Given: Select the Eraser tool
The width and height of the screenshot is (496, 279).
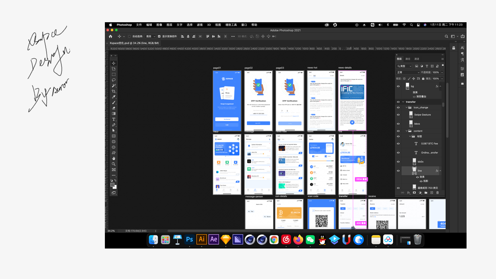Looking at the screenshot, I should pos(113,108).
